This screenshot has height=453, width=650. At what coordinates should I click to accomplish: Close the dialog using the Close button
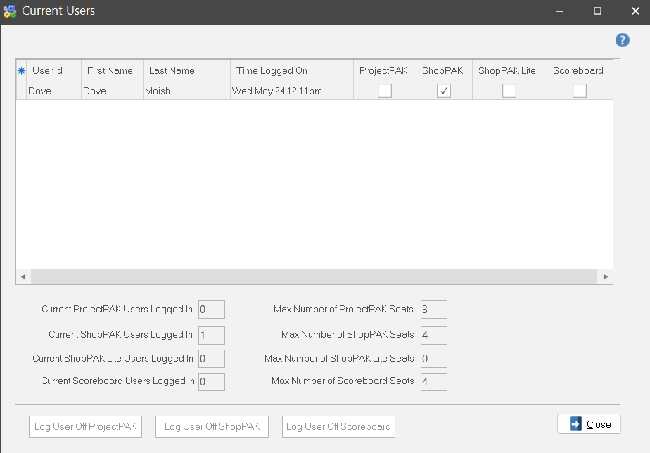point(589,424)
